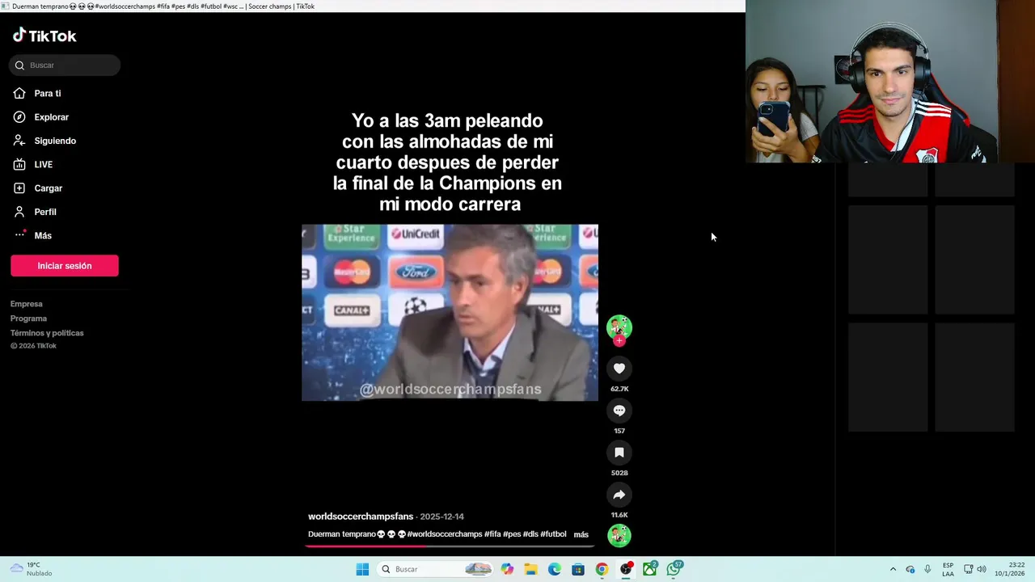Click the microphone tray icon
The height and width of the screenshot is (582, 1035).
[927, 569]
